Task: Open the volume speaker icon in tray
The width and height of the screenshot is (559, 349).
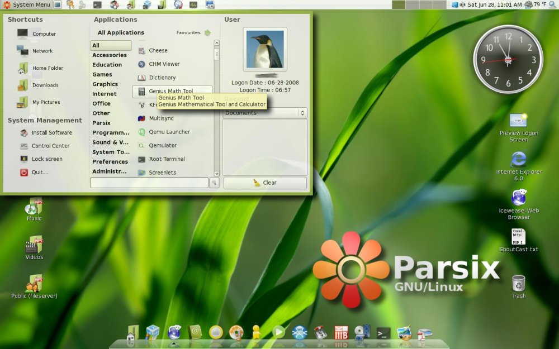Action: click(x=462, y=4)
